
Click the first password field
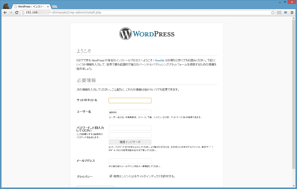[130, 128]
